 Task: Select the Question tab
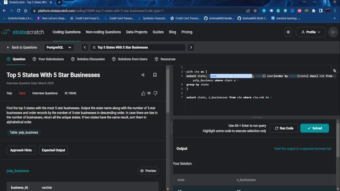click(16, 59)
